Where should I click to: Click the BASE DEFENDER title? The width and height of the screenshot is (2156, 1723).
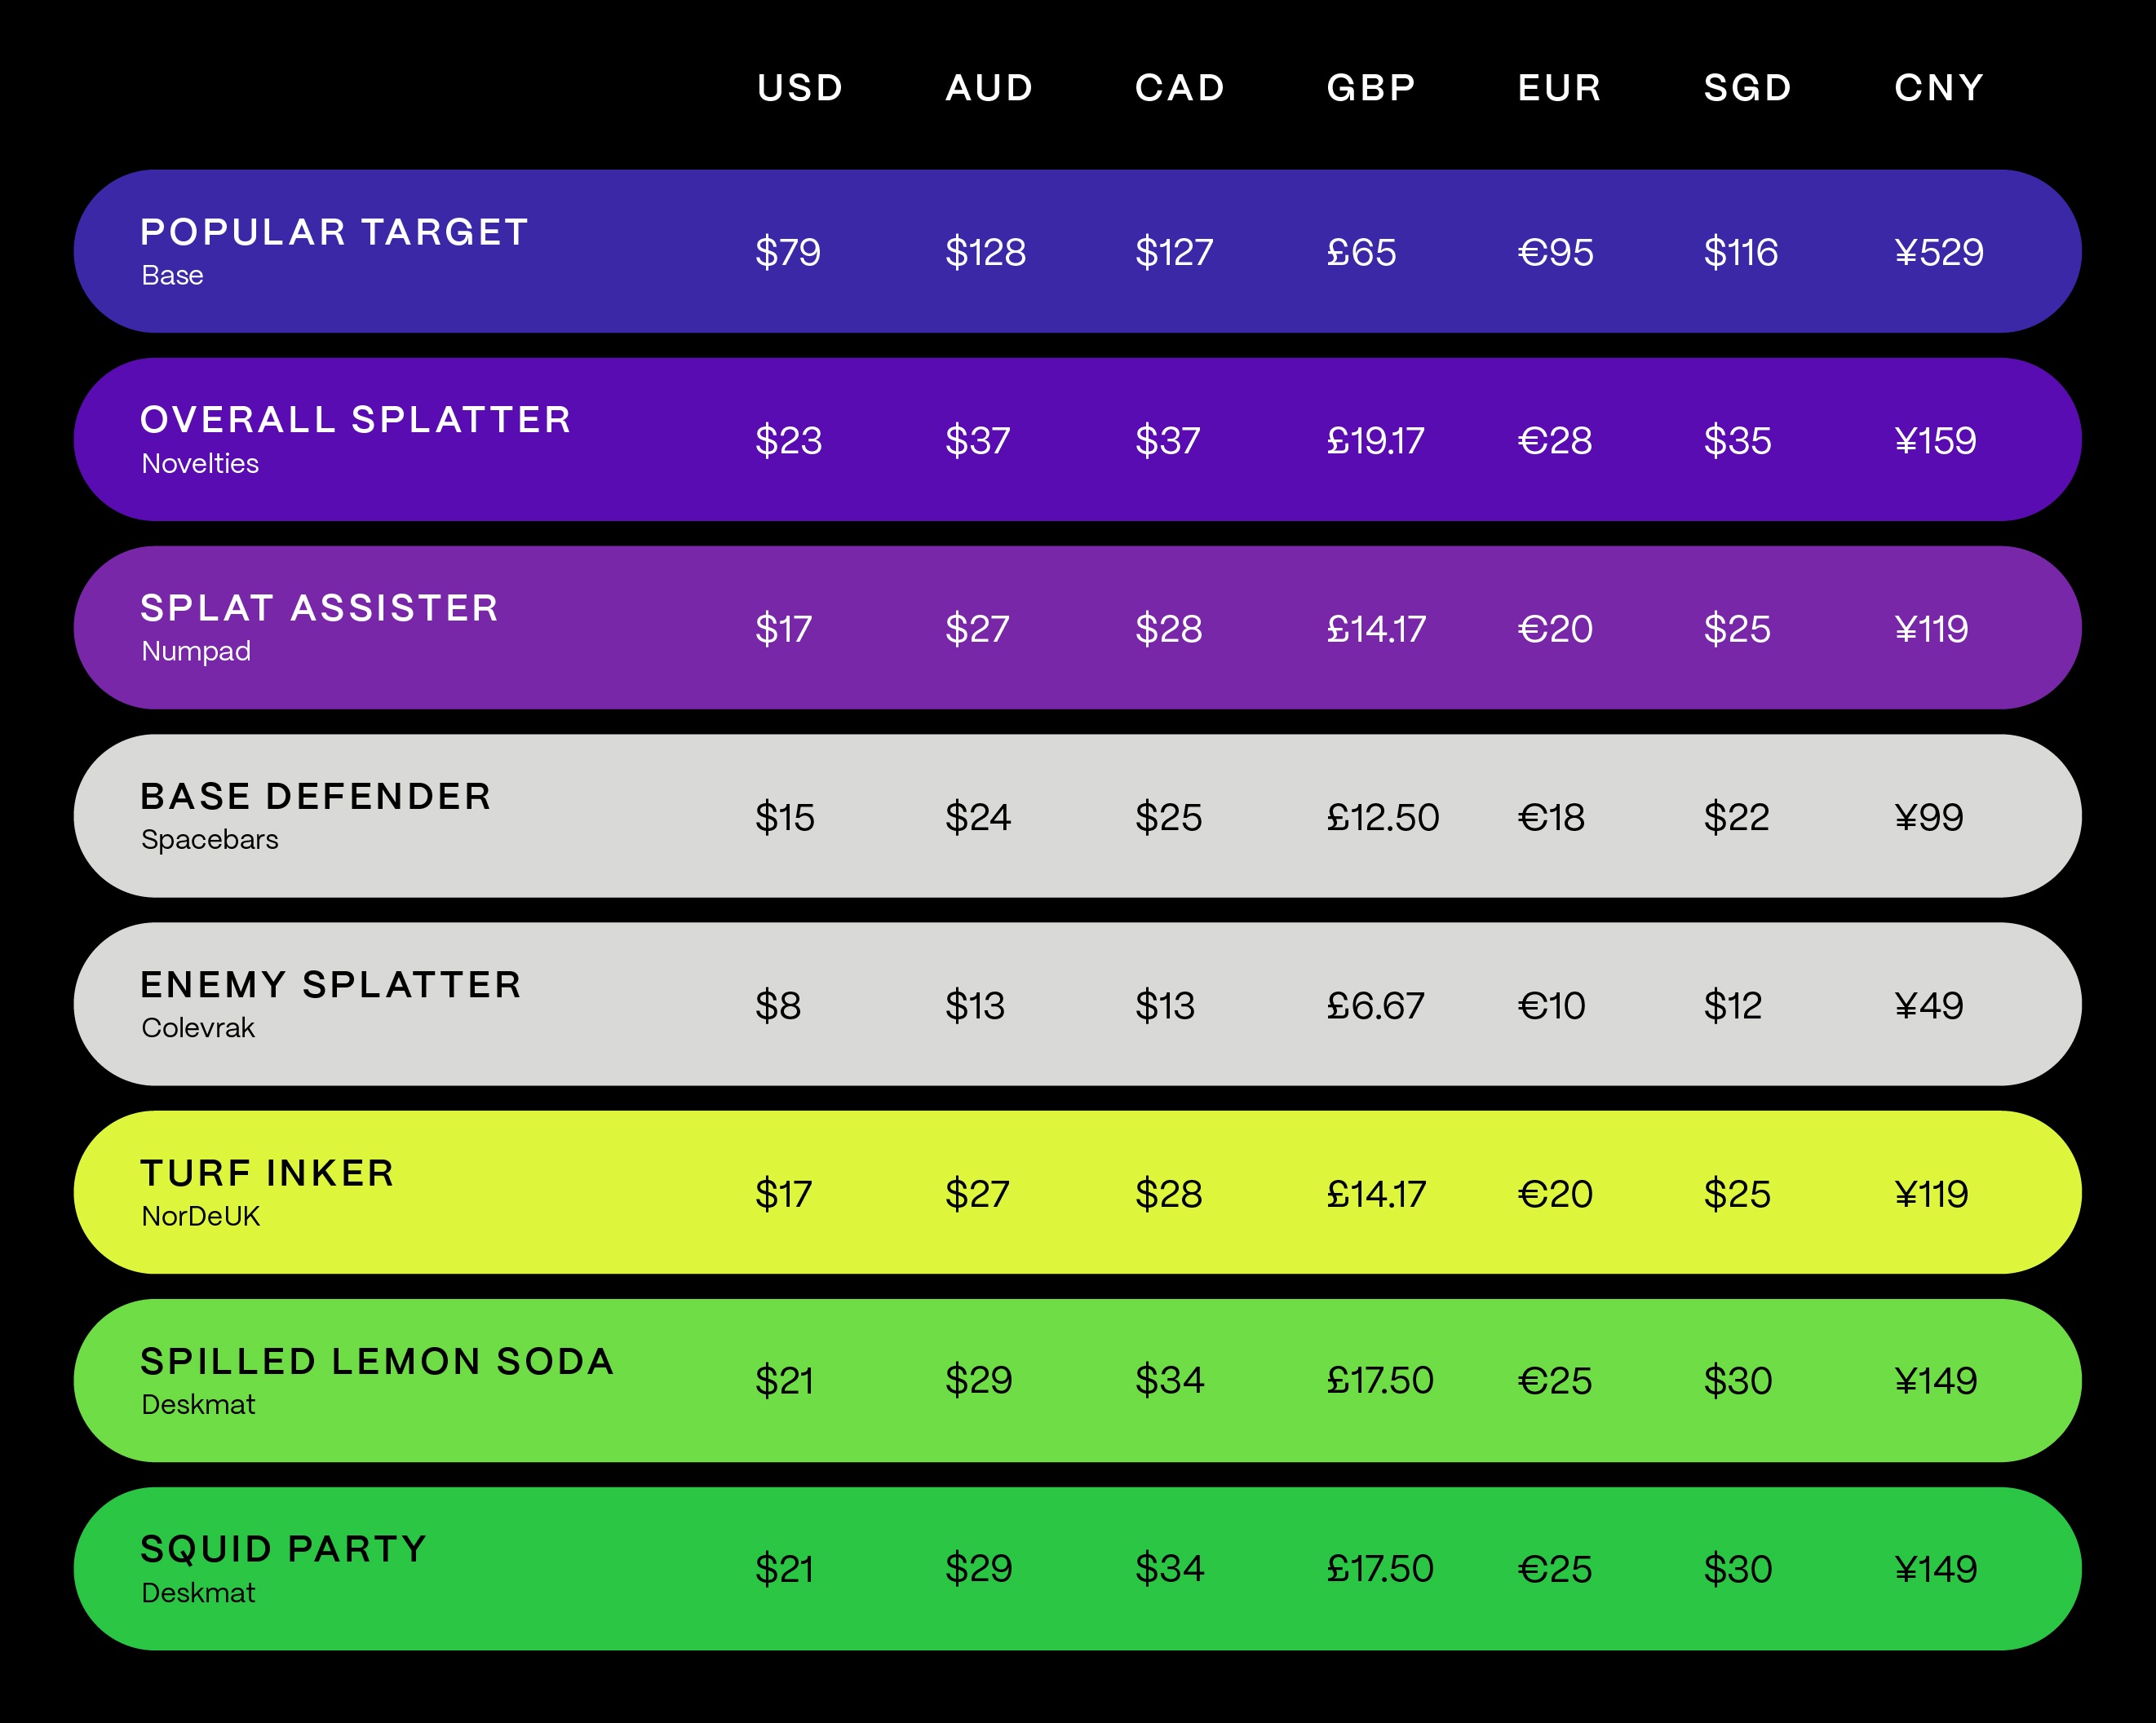coord(316,797)
